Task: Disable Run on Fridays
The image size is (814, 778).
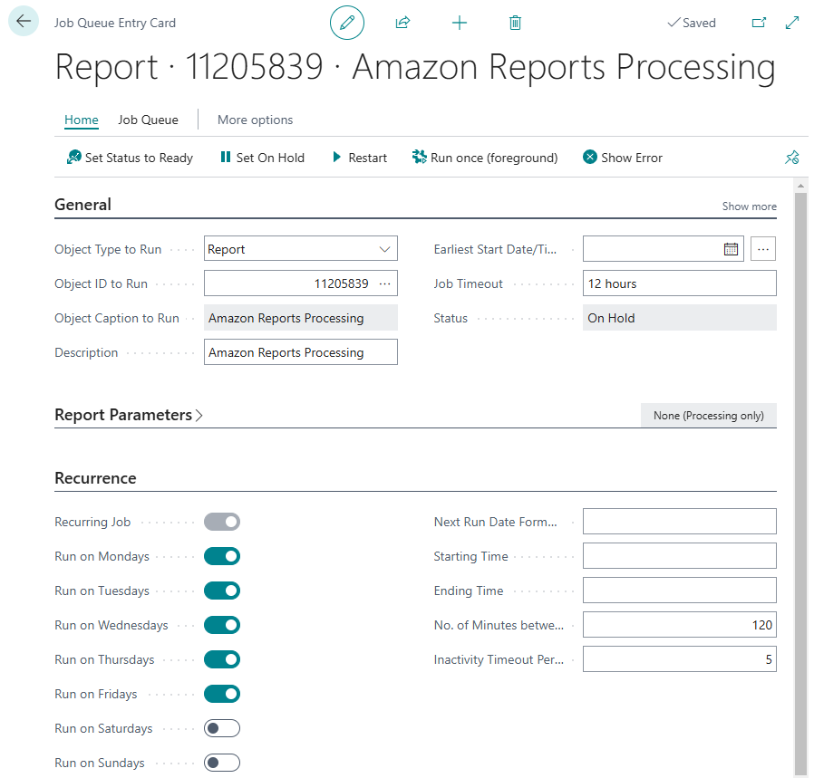Action: click(222, 694)
